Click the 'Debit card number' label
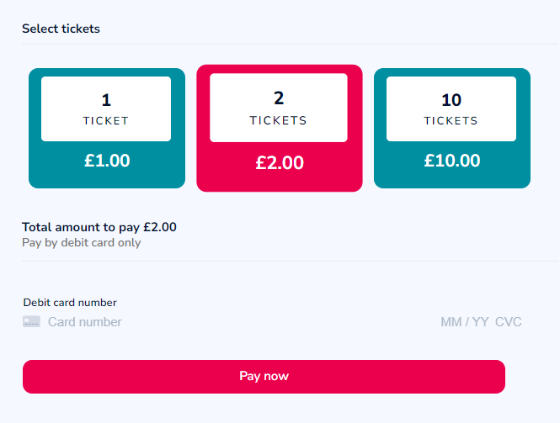560x423 pixels. tap(70, 303)
